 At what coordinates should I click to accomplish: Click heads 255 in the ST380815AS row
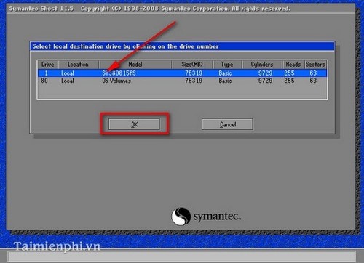[x=289, y=73]
